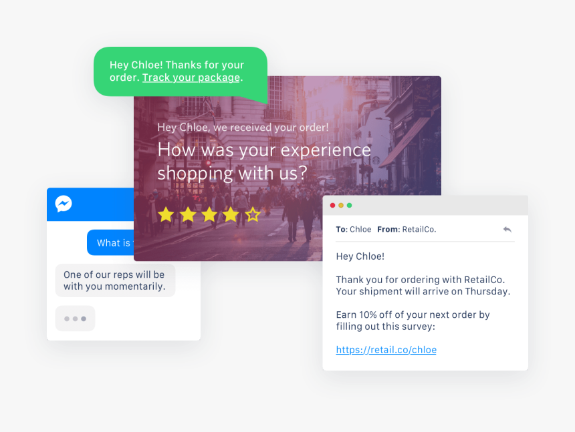The width and height of the screenshot is (575, 432).
Task: Click the green maximize window dot
Action: tap(350, 206)
